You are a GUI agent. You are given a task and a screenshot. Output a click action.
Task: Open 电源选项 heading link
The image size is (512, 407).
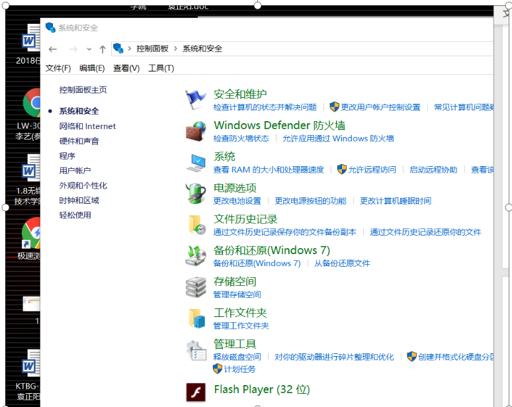pyautogui.click(x=235, y=188)
